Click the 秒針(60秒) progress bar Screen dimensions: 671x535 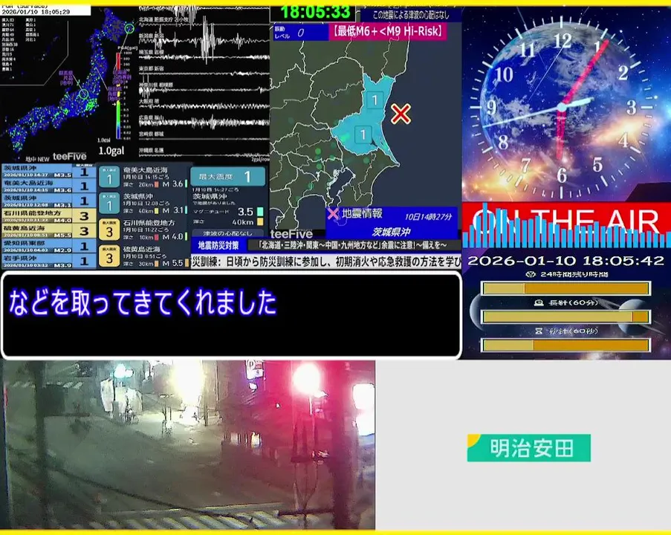tap(566, 345)
